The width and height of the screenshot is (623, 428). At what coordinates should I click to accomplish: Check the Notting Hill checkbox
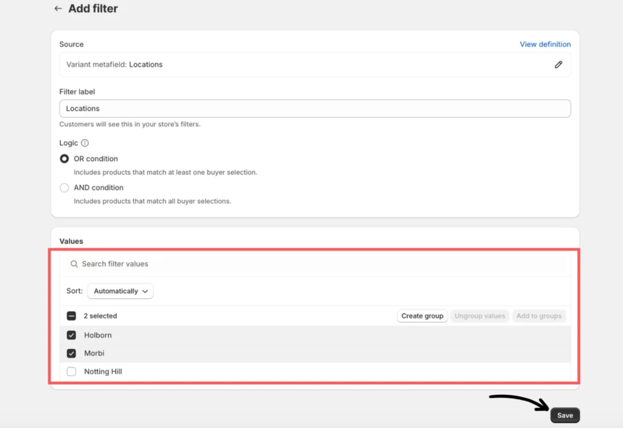pos(71,371)
